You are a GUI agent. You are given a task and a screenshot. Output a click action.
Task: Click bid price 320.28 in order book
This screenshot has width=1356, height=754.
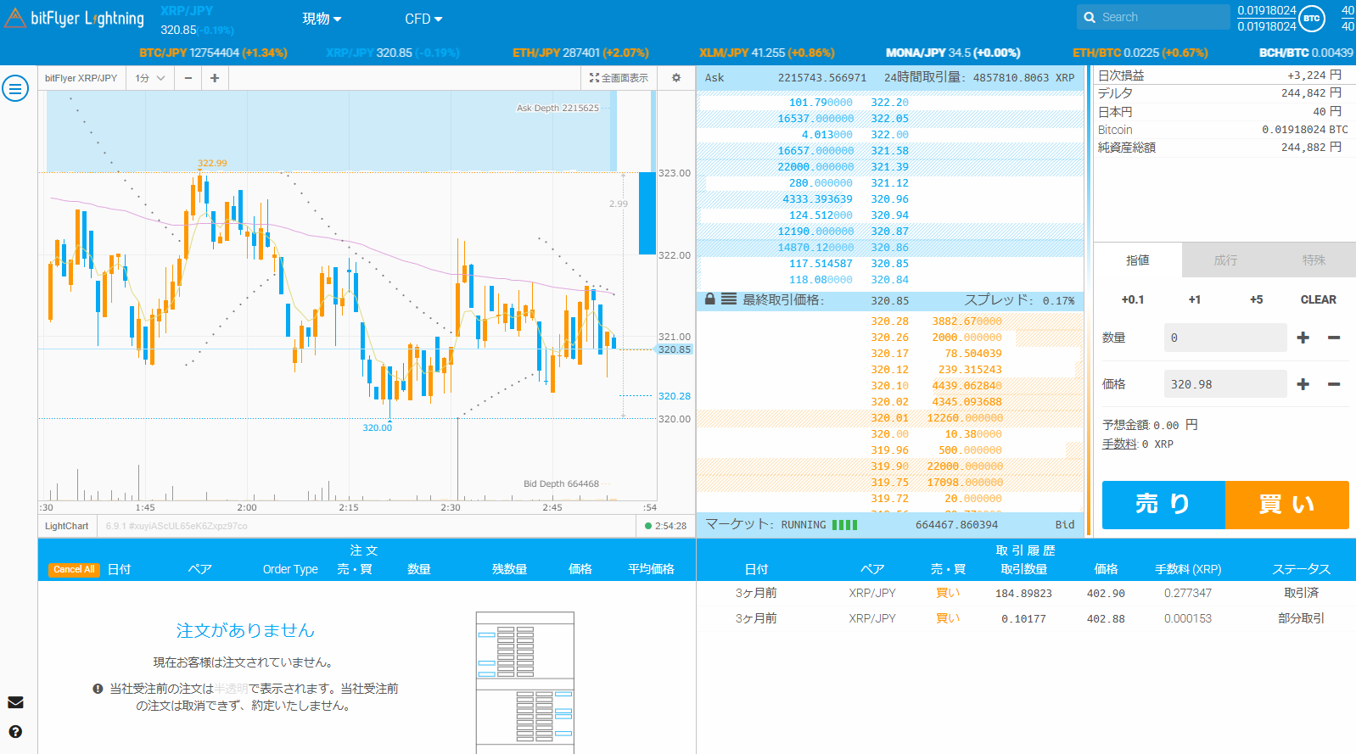tap(889, 321)
